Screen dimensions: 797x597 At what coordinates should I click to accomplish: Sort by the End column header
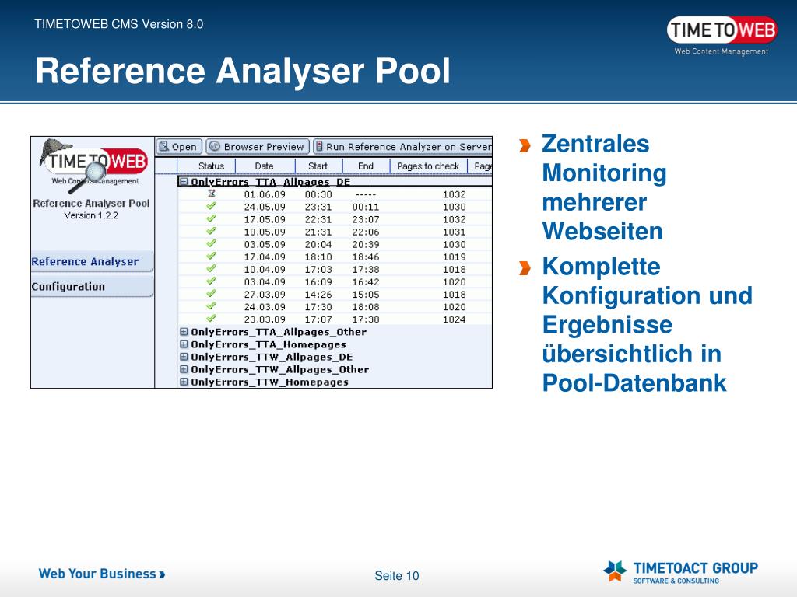[366, 166]
